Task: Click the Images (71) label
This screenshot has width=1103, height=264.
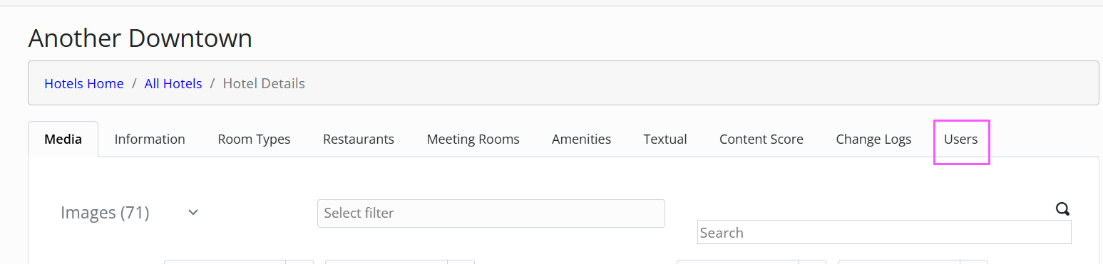Action: (x=105, y=213)
